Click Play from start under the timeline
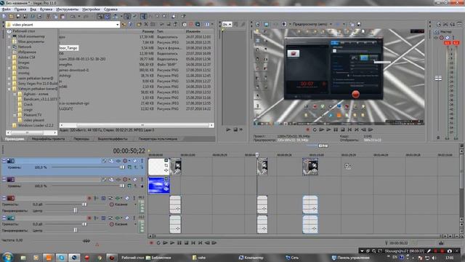This screenshot has height=262, width=465. (x=165, y=243)
